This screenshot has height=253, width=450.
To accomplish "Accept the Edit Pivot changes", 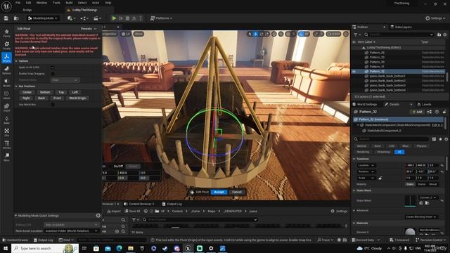I will [x=219, y=192].
